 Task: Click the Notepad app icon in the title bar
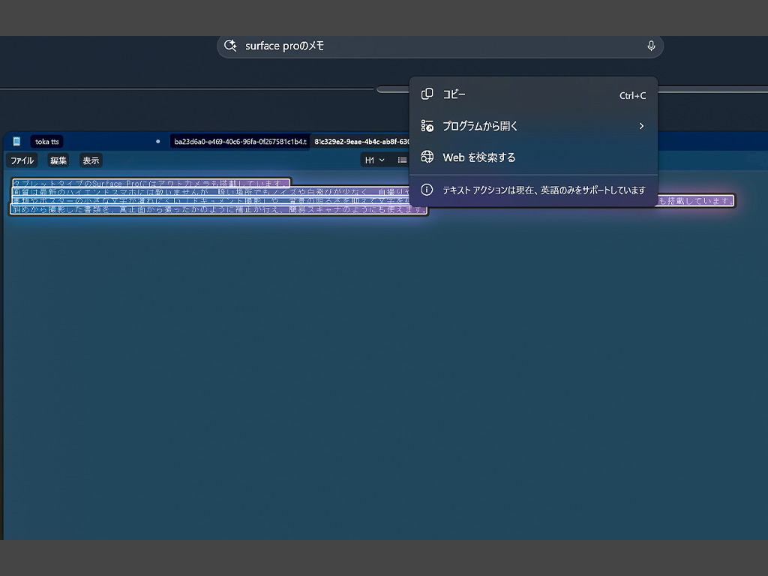(x=16, y=142)
